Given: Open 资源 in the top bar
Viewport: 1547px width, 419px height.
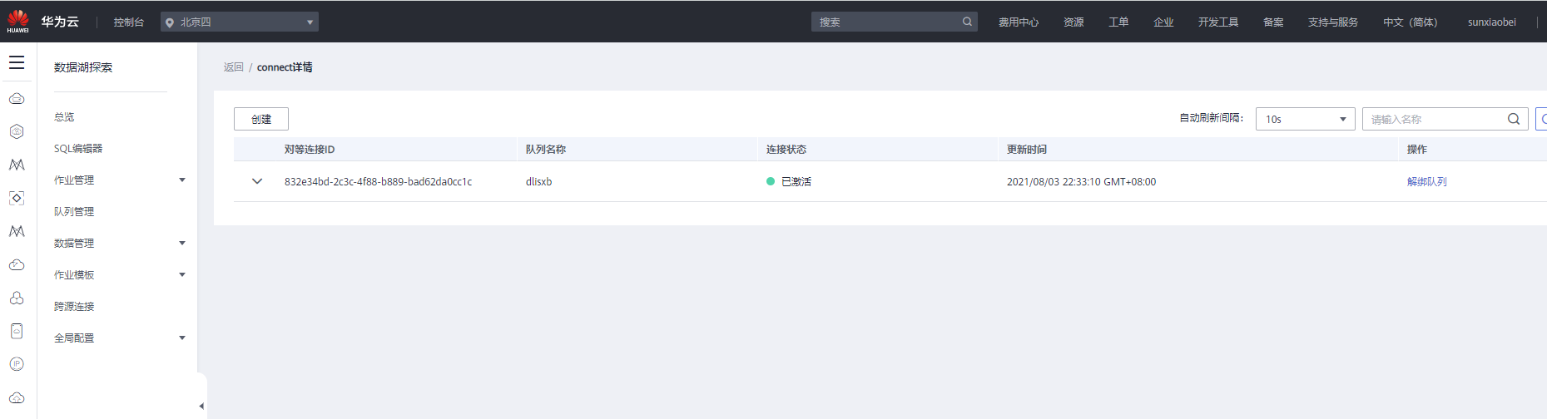Looking at the screenshot, I should click(1073, 22).
